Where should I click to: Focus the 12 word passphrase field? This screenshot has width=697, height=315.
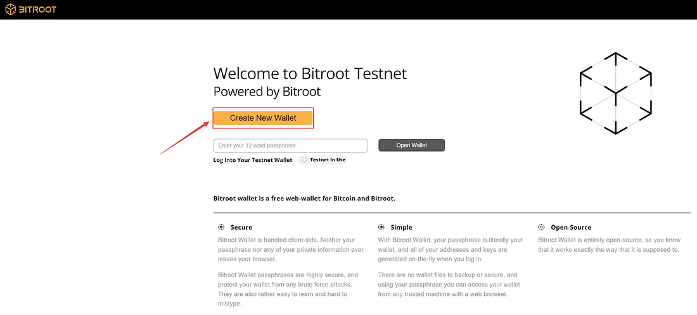point(290,145)
